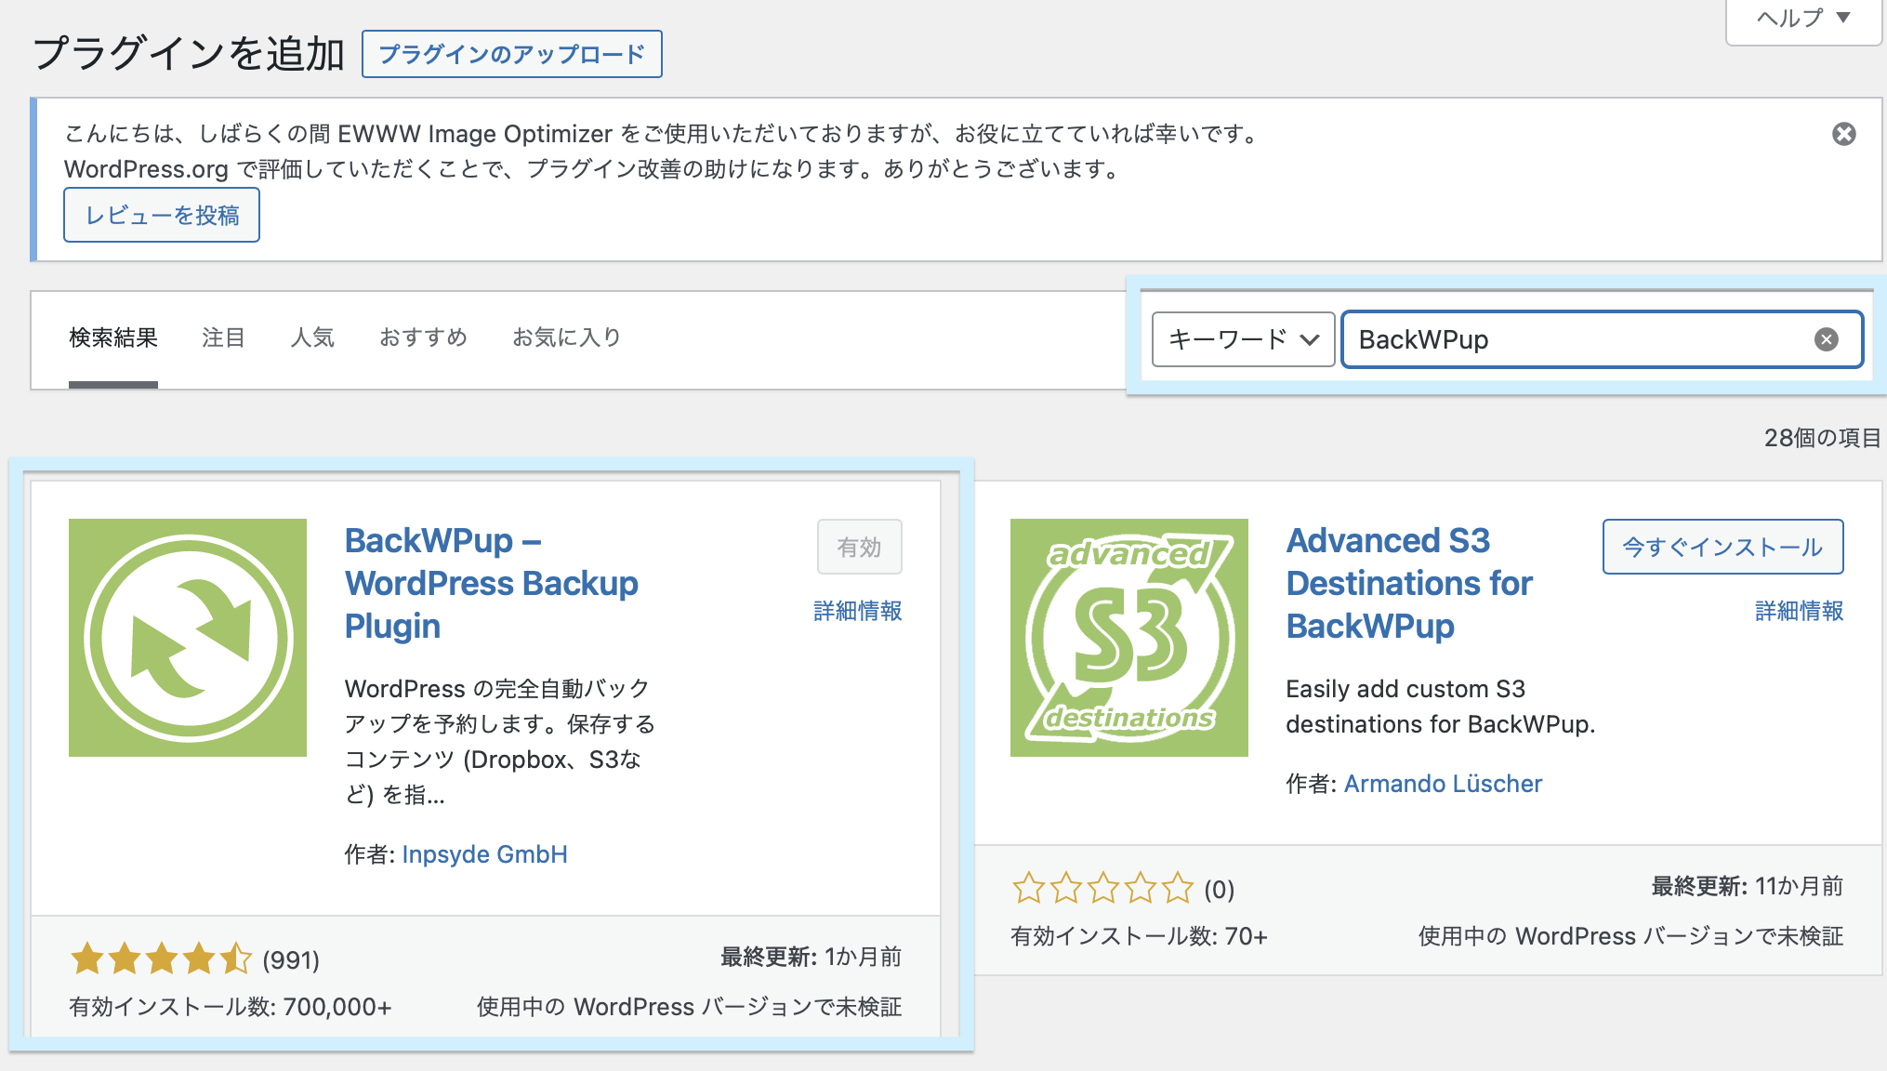The width and height of the screenshot is (1887, 1071).
Task: Open 詳細情報 link for Advanced S3 Destinations
Action: pyautogui.click(x=1799, y=611)
